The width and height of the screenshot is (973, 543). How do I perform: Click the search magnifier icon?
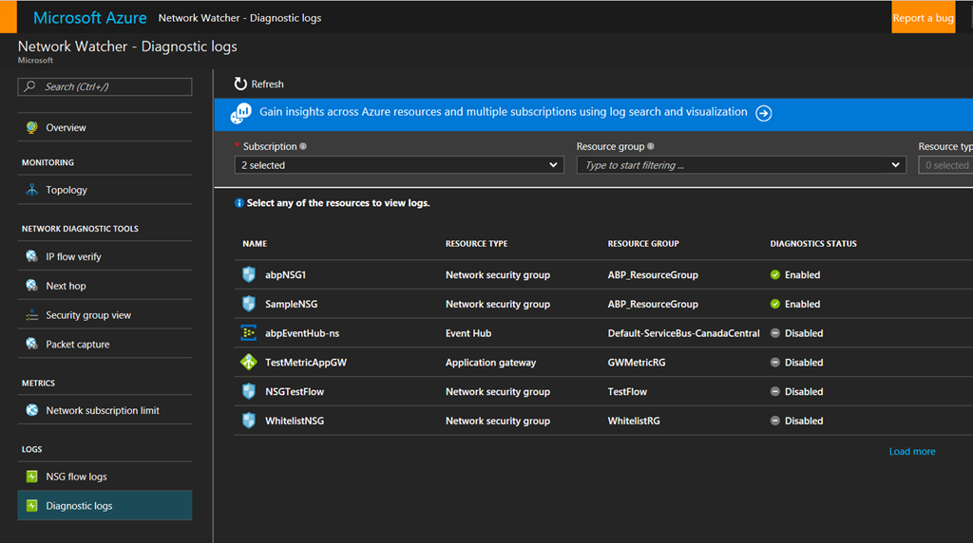point(29,86)
